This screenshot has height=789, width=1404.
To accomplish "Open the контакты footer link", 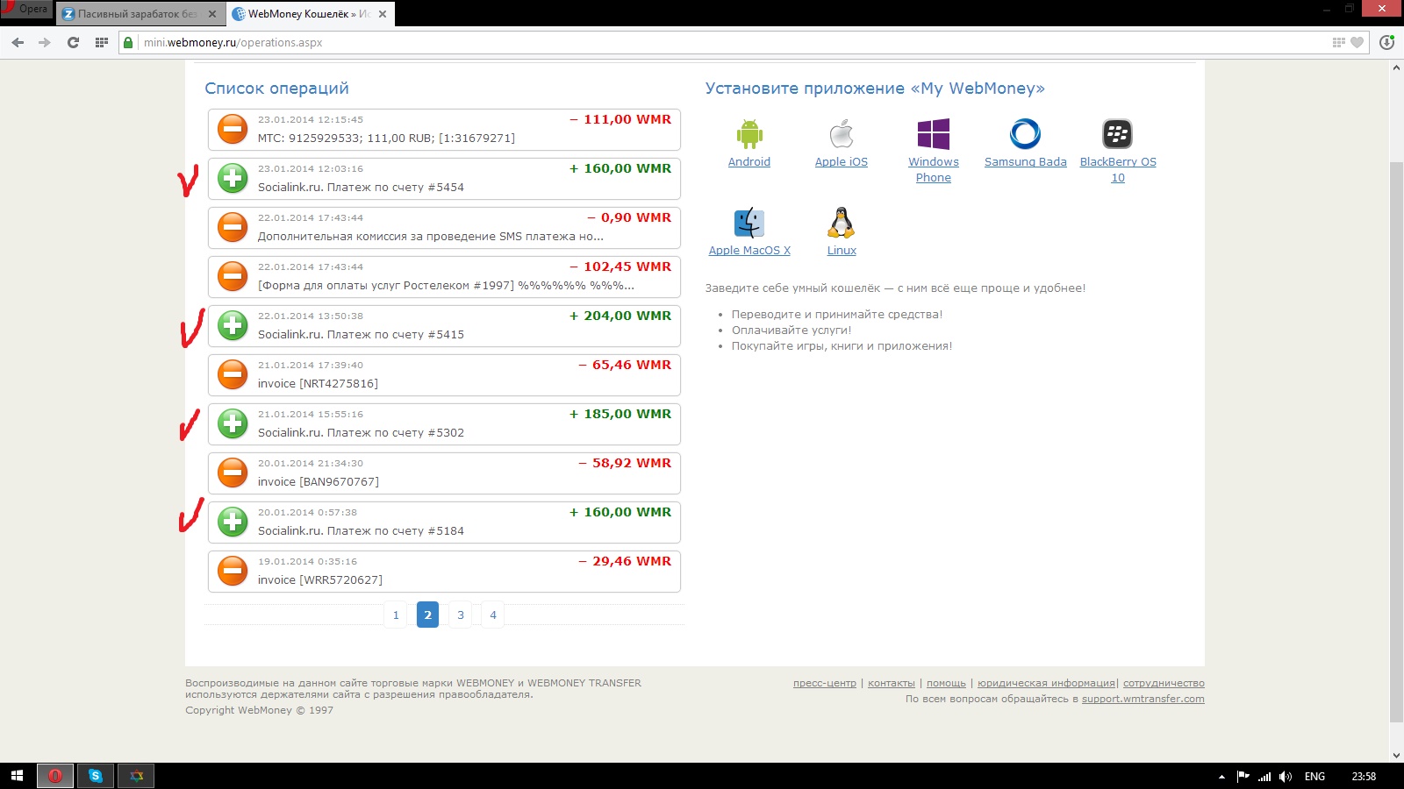I will [892, 683].
